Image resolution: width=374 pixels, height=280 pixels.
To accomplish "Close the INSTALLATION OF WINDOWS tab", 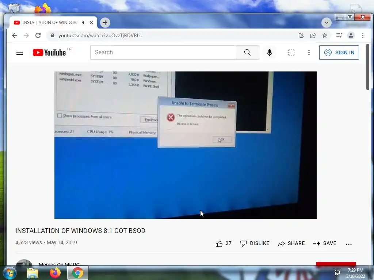I will pos(91,23).
